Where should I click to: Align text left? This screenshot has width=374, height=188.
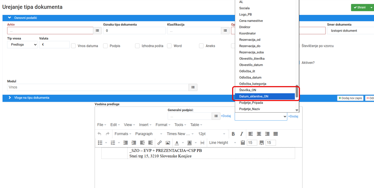click(250, 134)
